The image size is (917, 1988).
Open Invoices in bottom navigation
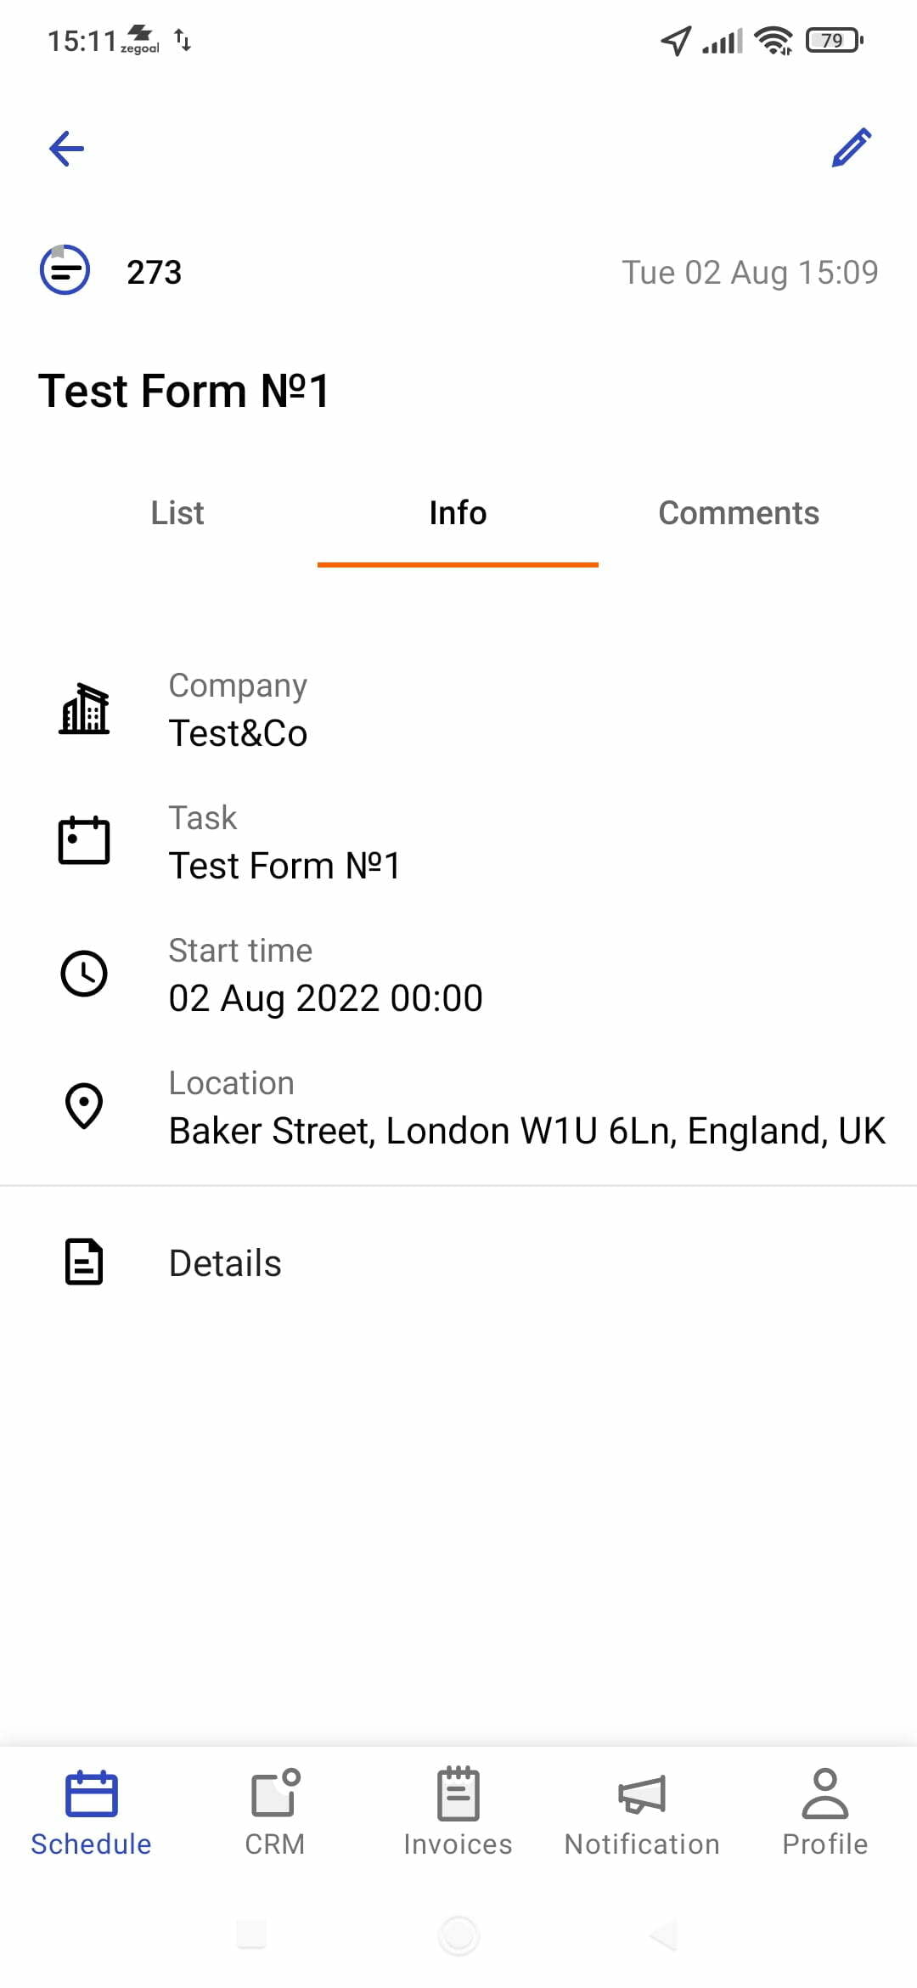tap(458, 1813)
